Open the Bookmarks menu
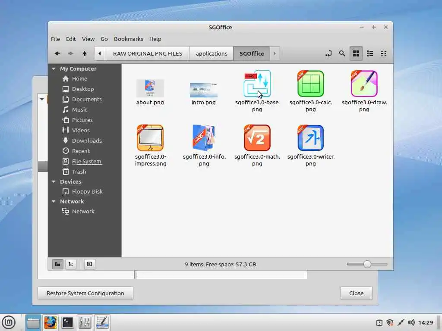The height and width of the screenshot is (331, 442). (x=129, y=39)
